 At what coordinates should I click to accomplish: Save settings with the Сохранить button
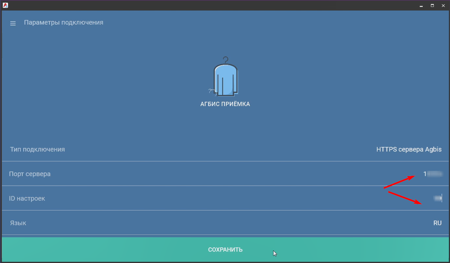click(225, 250)
